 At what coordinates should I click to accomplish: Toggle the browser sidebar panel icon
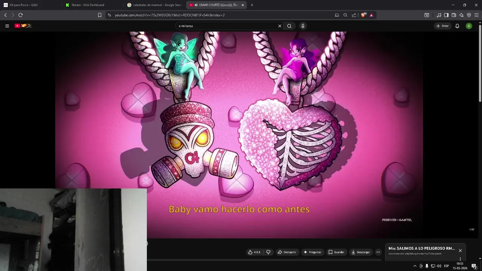coord(446,15)
